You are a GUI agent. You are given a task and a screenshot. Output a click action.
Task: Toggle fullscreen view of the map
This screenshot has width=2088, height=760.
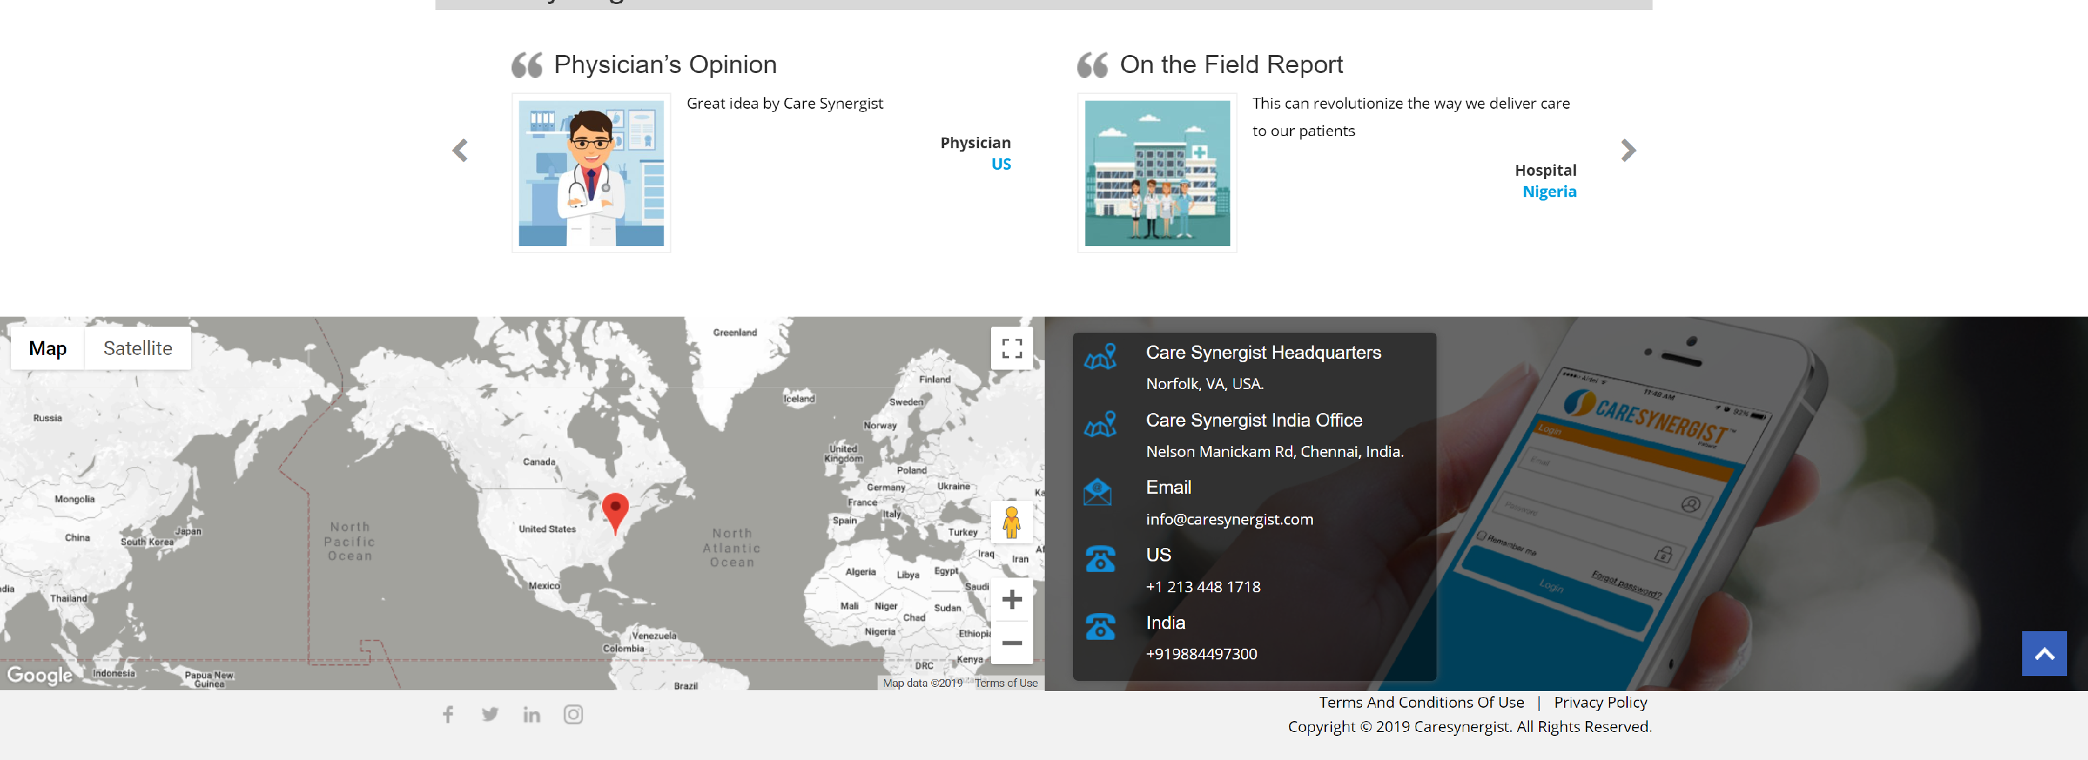point(1012,348)
